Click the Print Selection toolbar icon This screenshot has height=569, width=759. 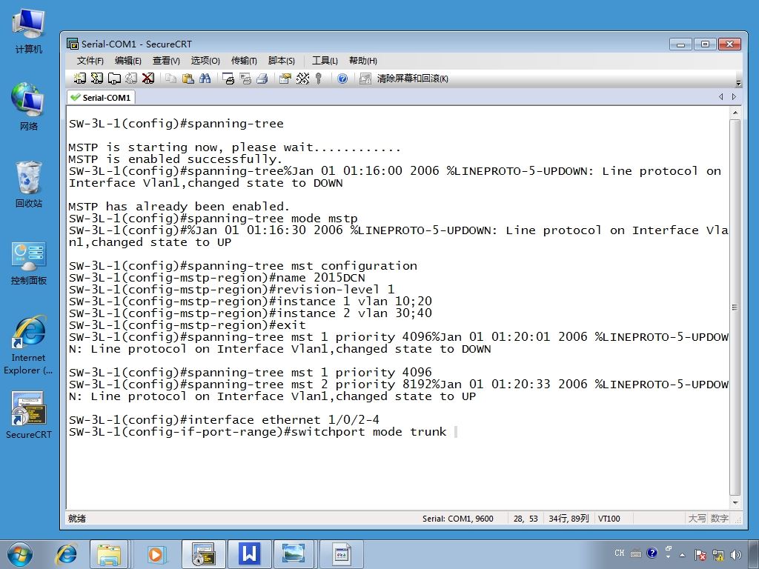point(245,79)
